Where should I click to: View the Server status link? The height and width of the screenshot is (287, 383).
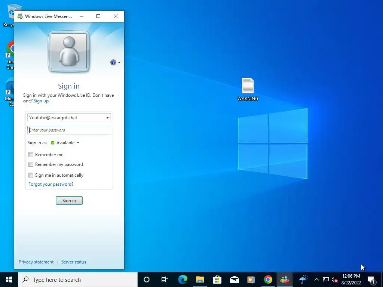[x=74, y=262]
